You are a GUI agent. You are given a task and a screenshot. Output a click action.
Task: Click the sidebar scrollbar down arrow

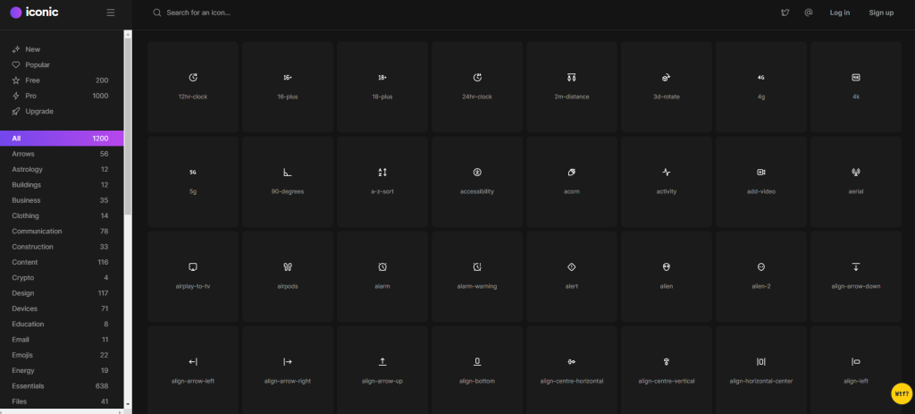128,403
